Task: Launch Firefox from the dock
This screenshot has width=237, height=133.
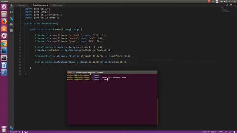Action: [4, 21]
